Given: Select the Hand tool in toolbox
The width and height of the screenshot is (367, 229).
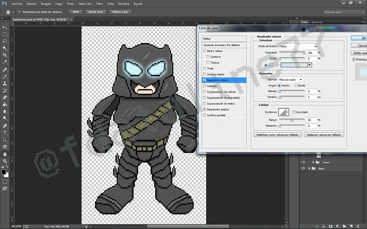Looking at the screenshot, I should (x=5, y=154).
